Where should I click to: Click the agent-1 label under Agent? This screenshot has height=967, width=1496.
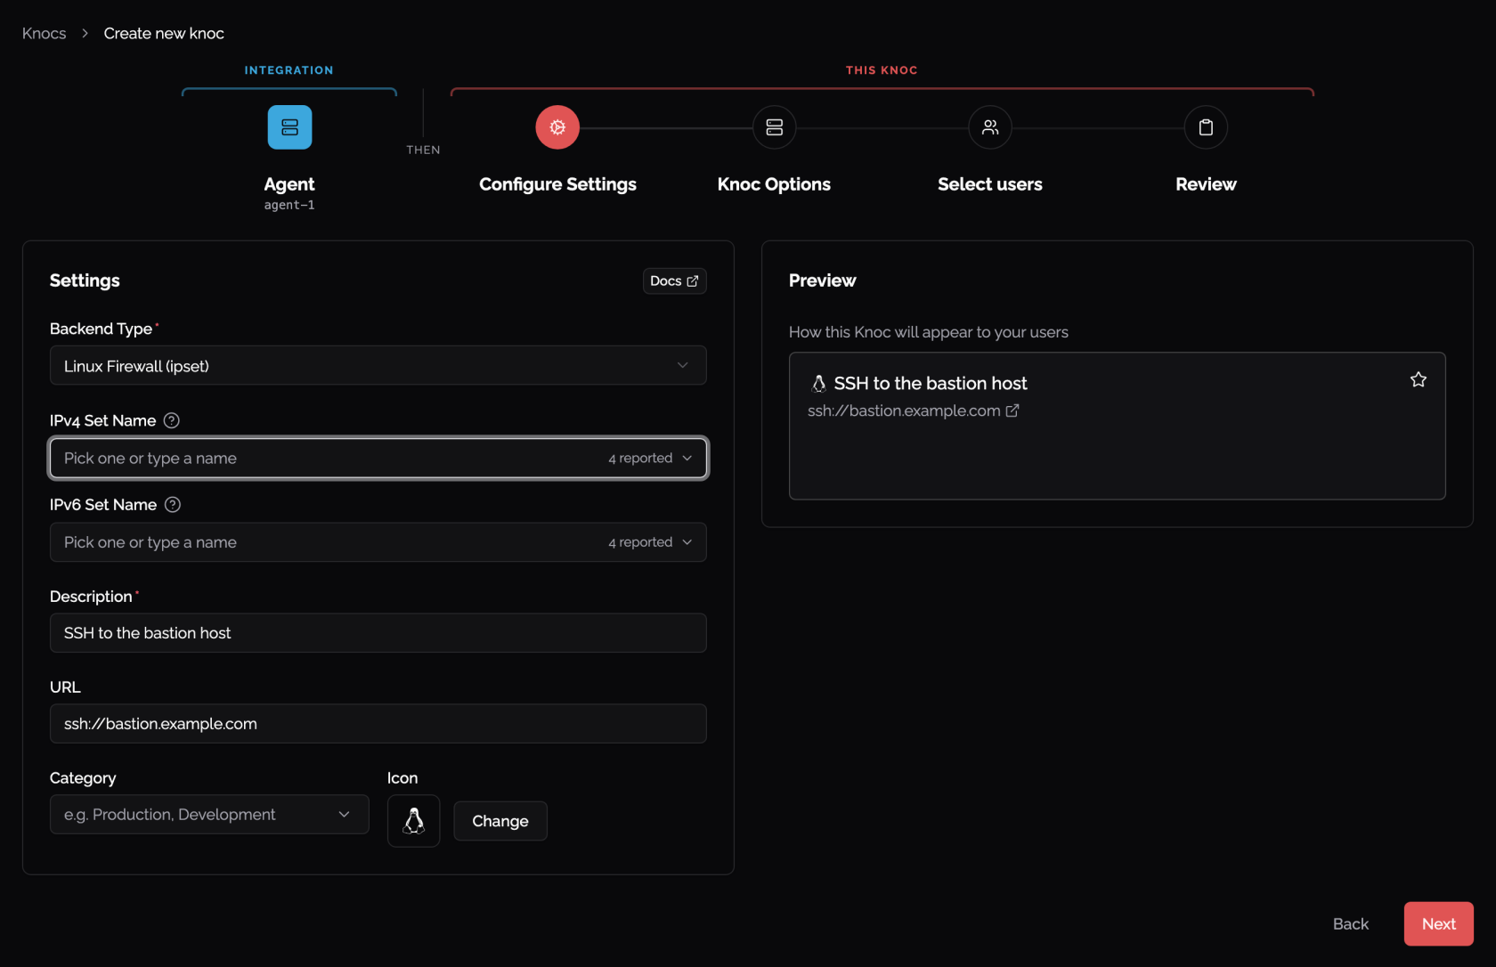click(x=289, y=206)
